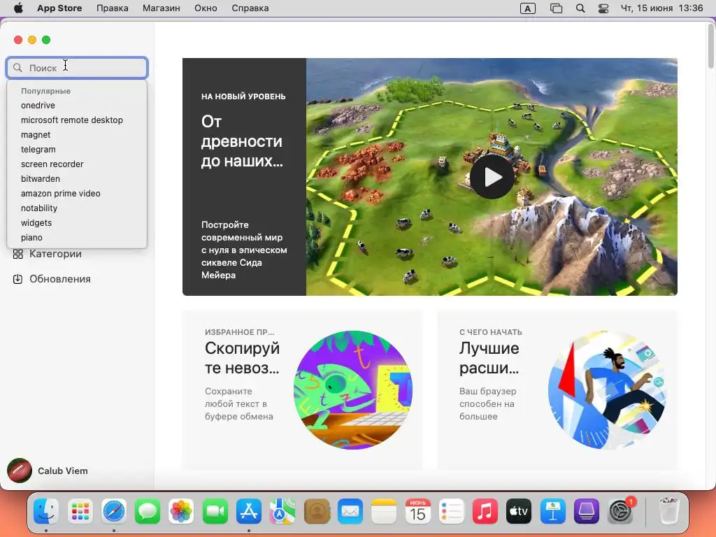Click the window mirroring icon in menu bar

(x=556, y=8)
